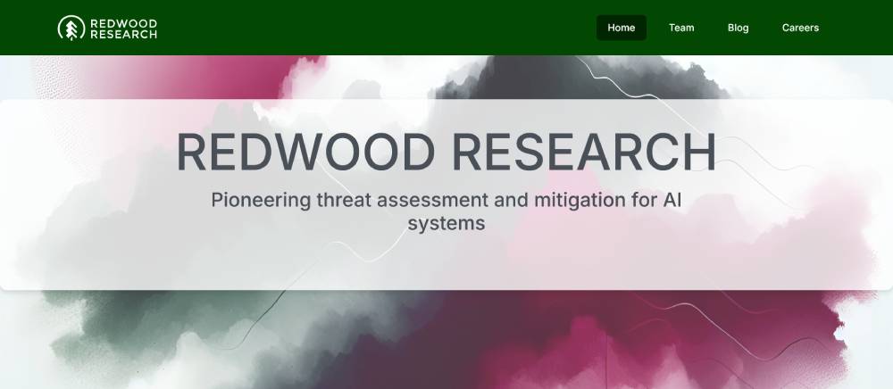The height and width of the screenshot is (389, 893).
Task: Click the large REDWOOD RESEARCH hero heading
Action: pyautogui.click(x=446, y=153)
